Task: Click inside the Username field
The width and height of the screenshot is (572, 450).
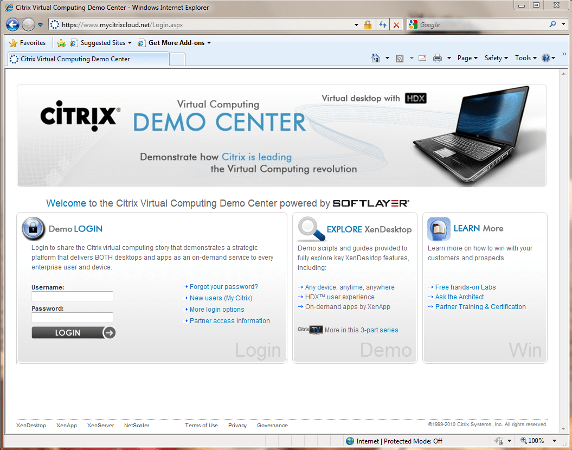Action: tap(72, 297)
